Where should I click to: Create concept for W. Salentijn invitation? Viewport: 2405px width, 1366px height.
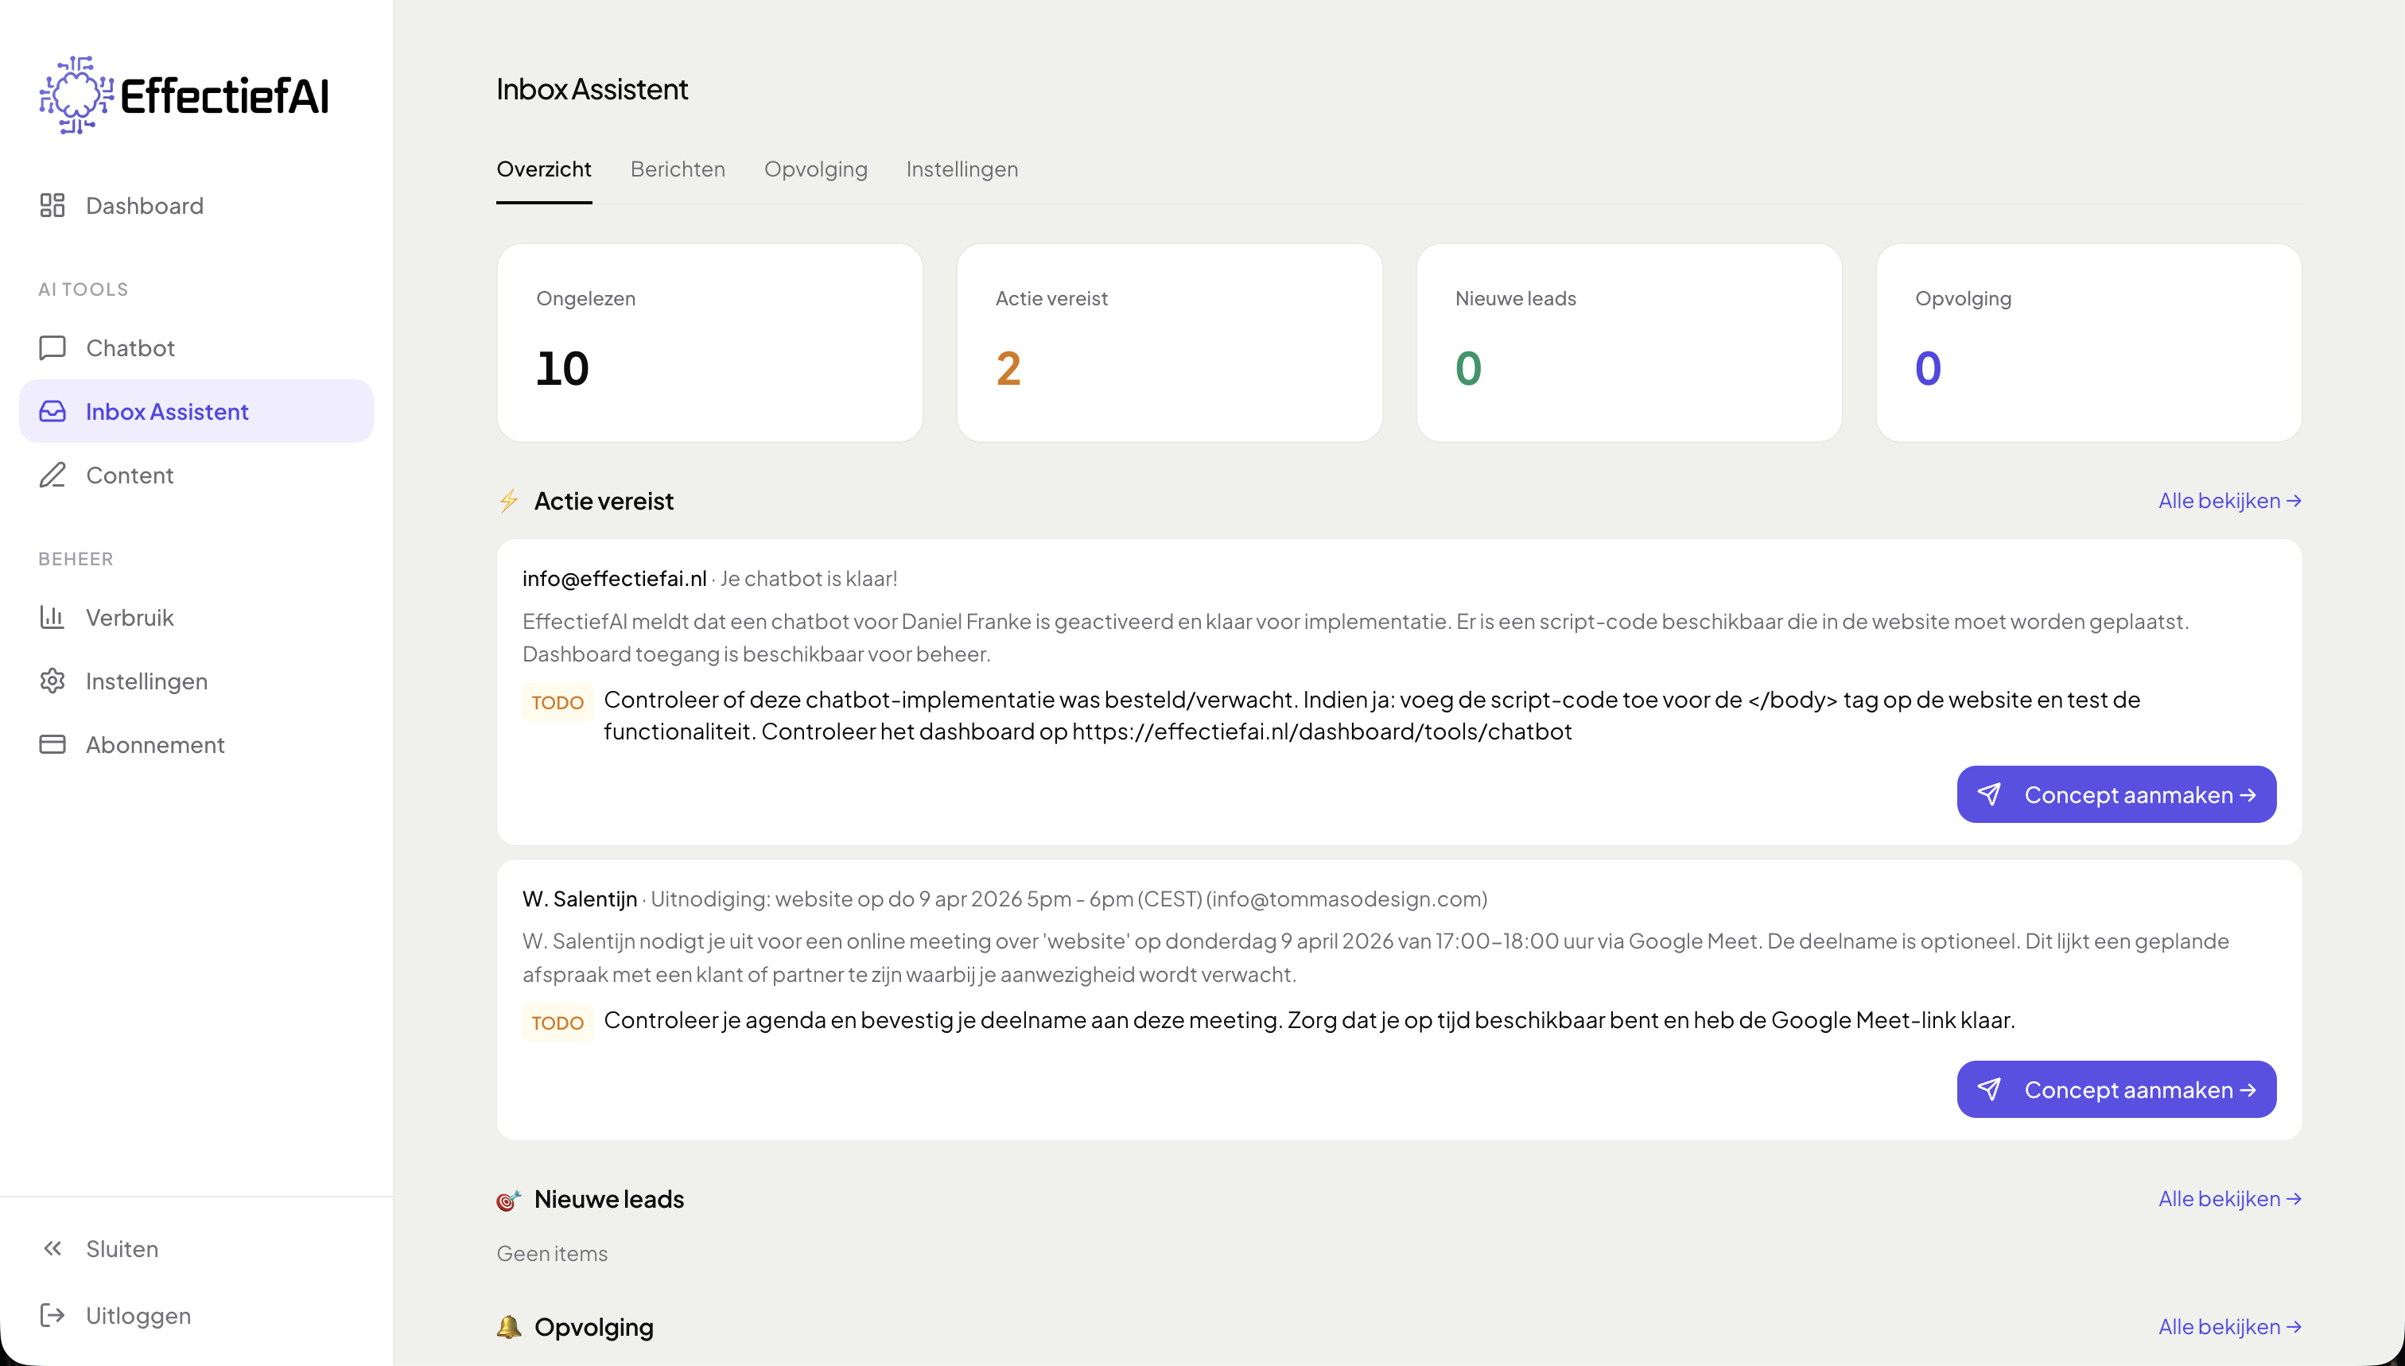click(x=2116, y=1089)
